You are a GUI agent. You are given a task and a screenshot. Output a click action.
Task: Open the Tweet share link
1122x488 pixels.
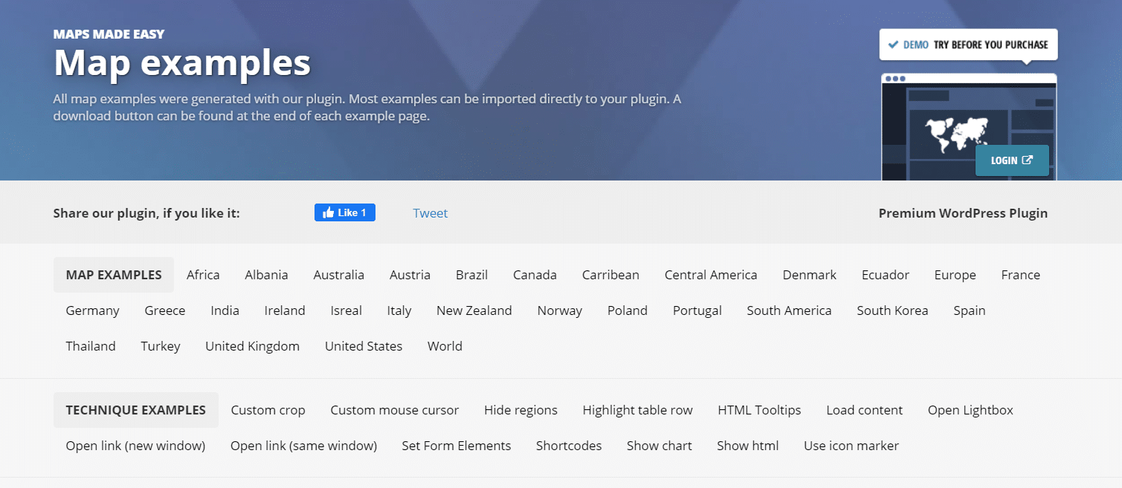pos(431,213)
